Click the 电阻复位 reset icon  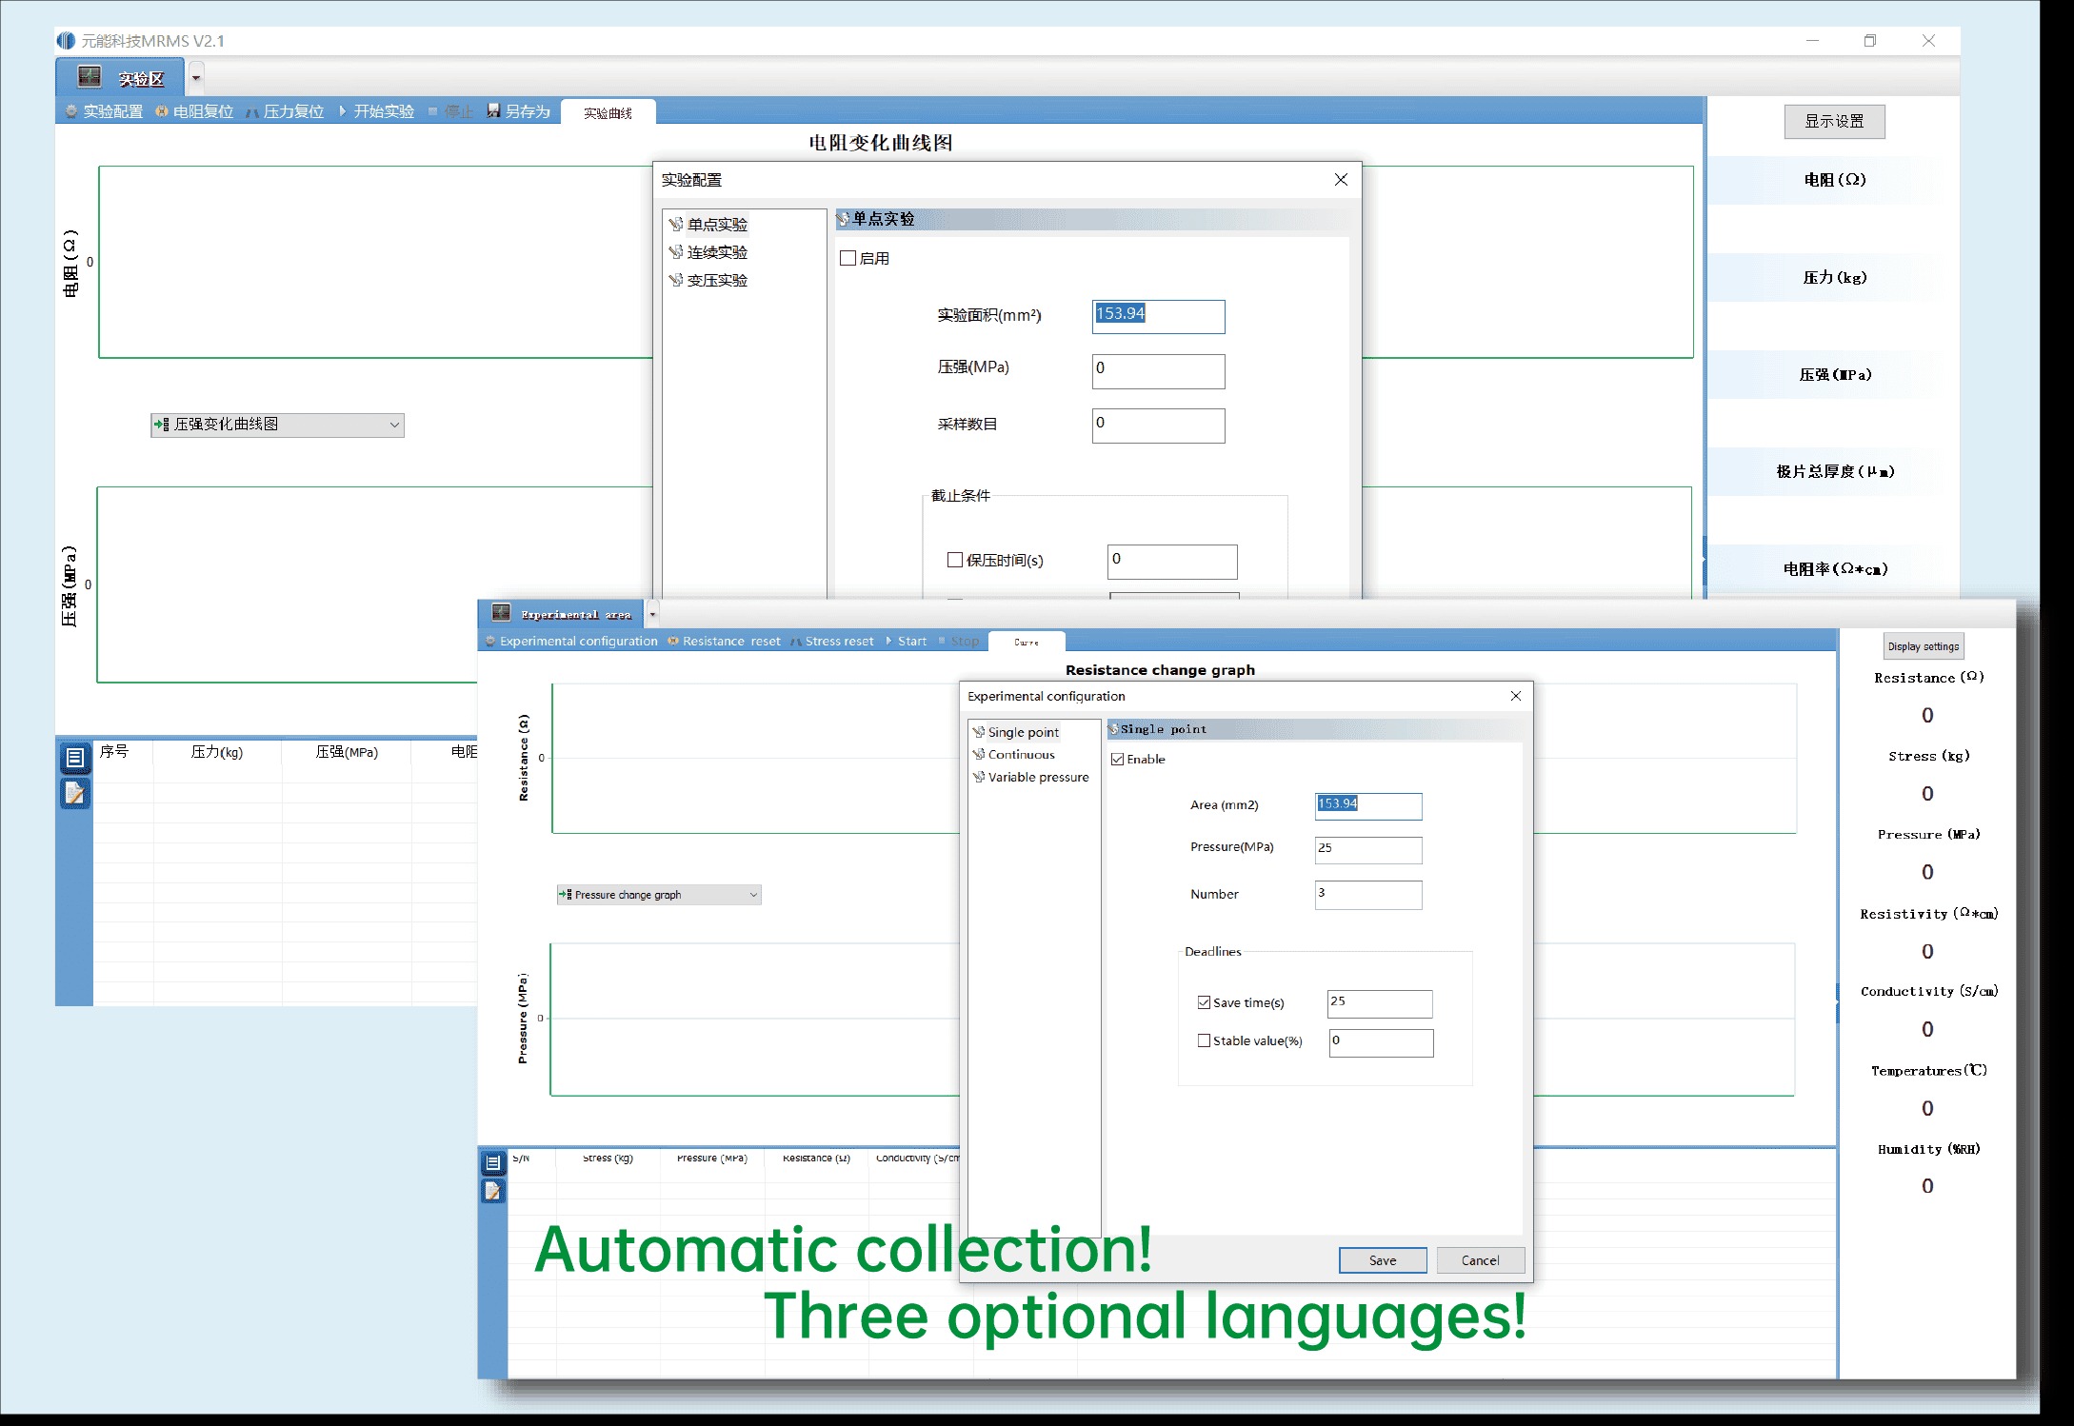(162, 111)
